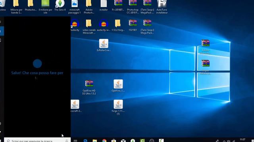The image size is (254, 142).
Task: Open the 'Photosho...' folder on the desktop
Action: [31, 4]
